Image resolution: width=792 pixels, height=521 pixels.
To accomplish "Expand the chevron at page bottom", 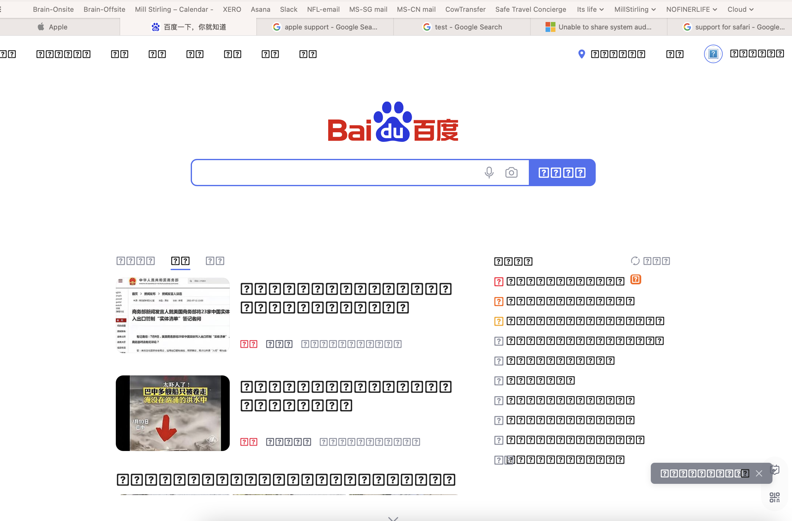I will [393, 518].
